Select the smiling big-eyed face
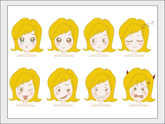 pos(64,37)
